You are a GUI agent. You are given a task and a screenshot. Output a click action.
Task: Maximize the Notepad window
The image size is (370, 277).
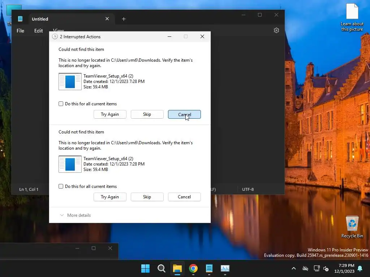[260, 15]
